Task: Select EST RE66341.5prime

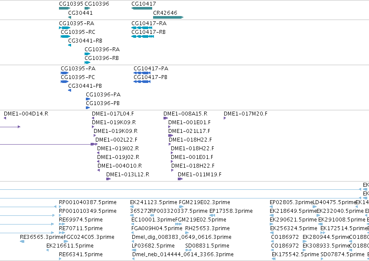Action: (x=81, y=255)
